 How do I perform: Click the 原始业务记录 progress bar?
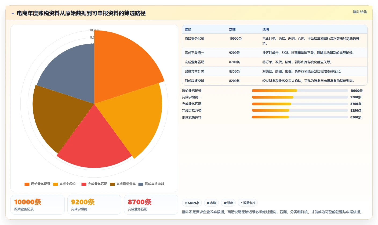point(300,91)
